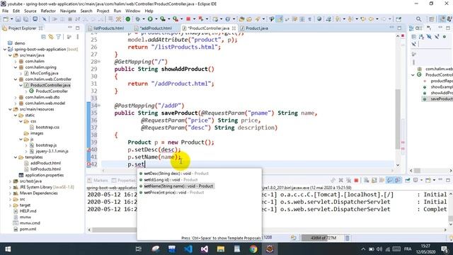Expand the com.halim package
The image size is (453, 255).
pos(16,62)
